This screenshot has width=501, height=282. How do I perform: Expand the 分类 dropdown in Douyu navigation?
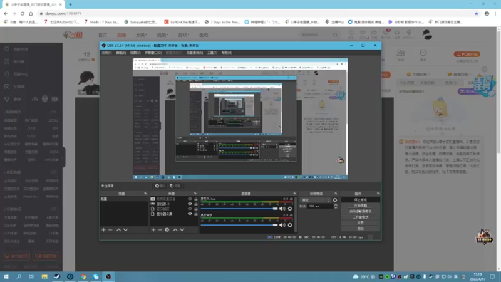(x=142, y=35)
